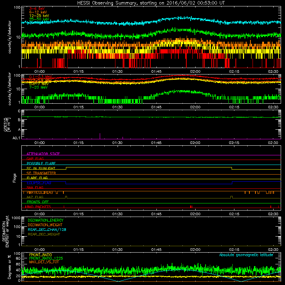Click the yellow 0.8-7 MeV legend label
285x285 pixels.
coord(39,84)
